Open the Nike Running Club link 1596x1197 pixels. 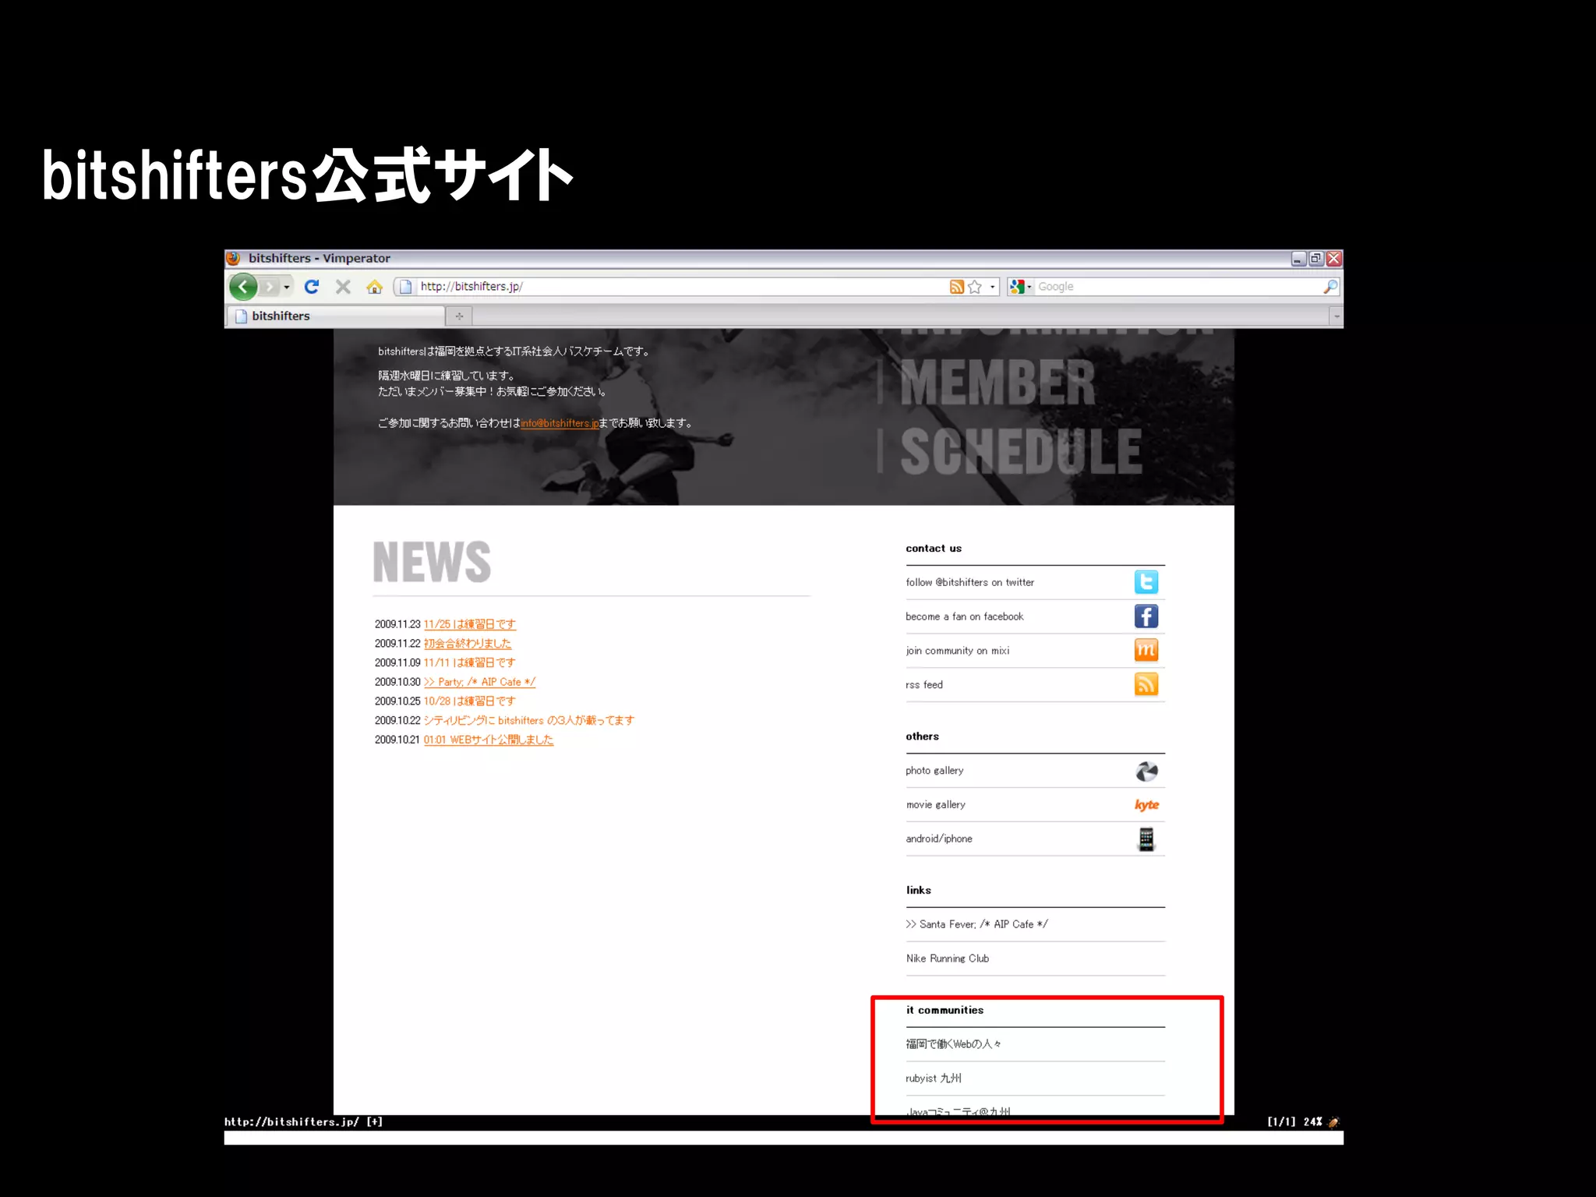[948, 959]
